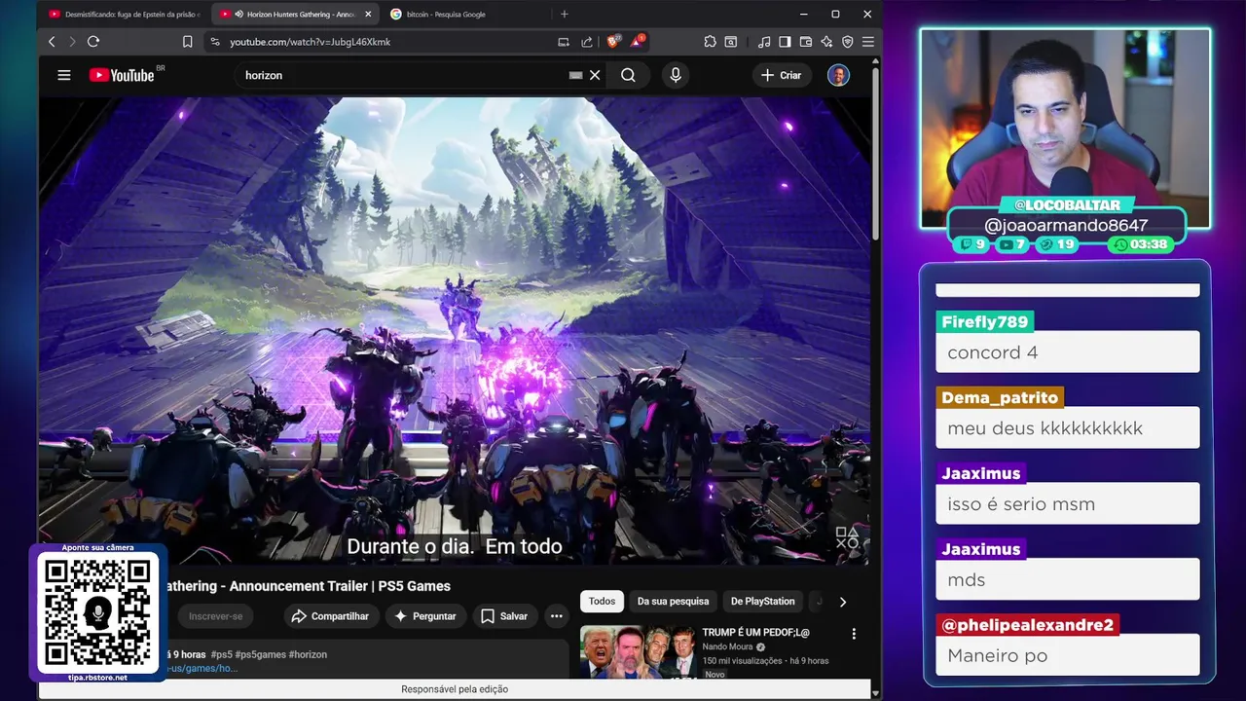Show more filter chips with right chevron

842,602
